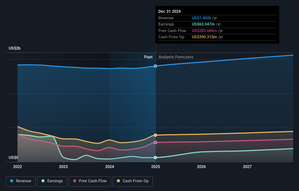Toggle the Earnings legend button
The image size is (299, 191).
coord(52,181)
